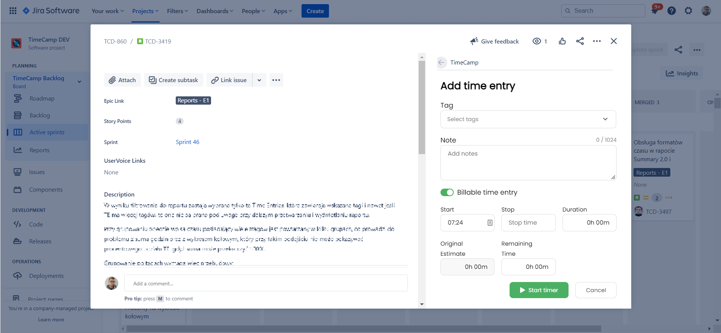Viewport: 721px width, 333px height.
Task: Click the issue details vertical scrollbar
Action: click(422, 107)
